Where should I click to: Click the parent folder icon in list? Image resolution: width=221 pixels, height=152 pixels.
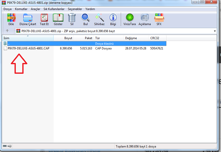pos(5,43)
